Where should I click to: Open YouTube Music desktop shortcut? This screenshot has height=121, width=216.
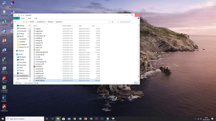4,80
